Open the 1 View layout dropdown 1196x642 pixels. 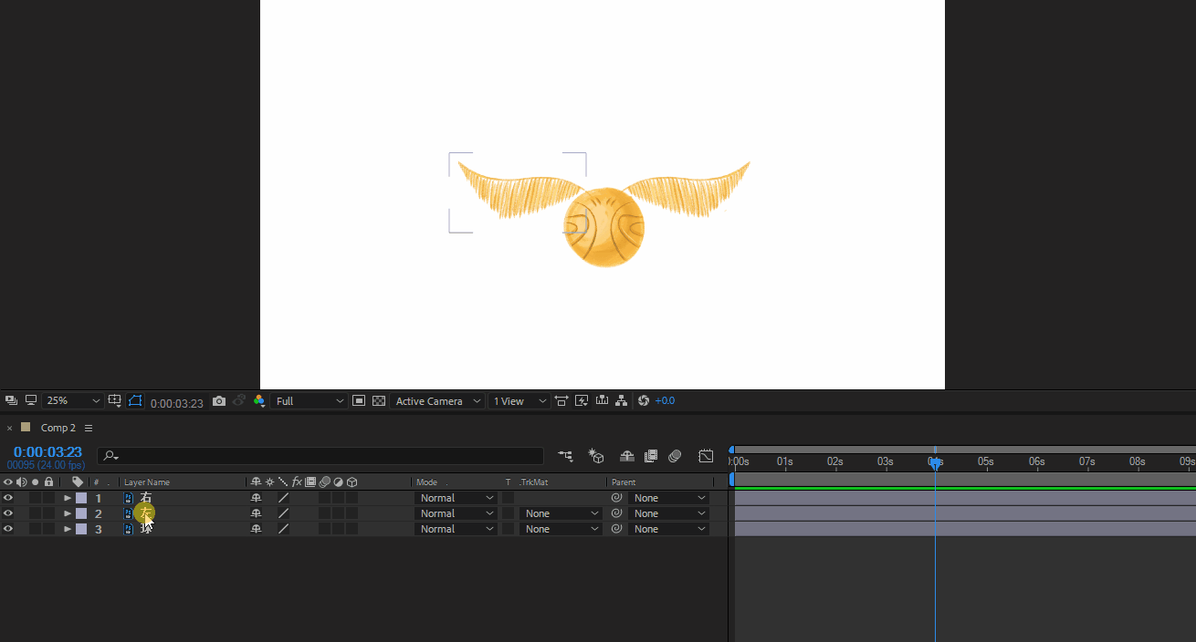coord(519,400)
